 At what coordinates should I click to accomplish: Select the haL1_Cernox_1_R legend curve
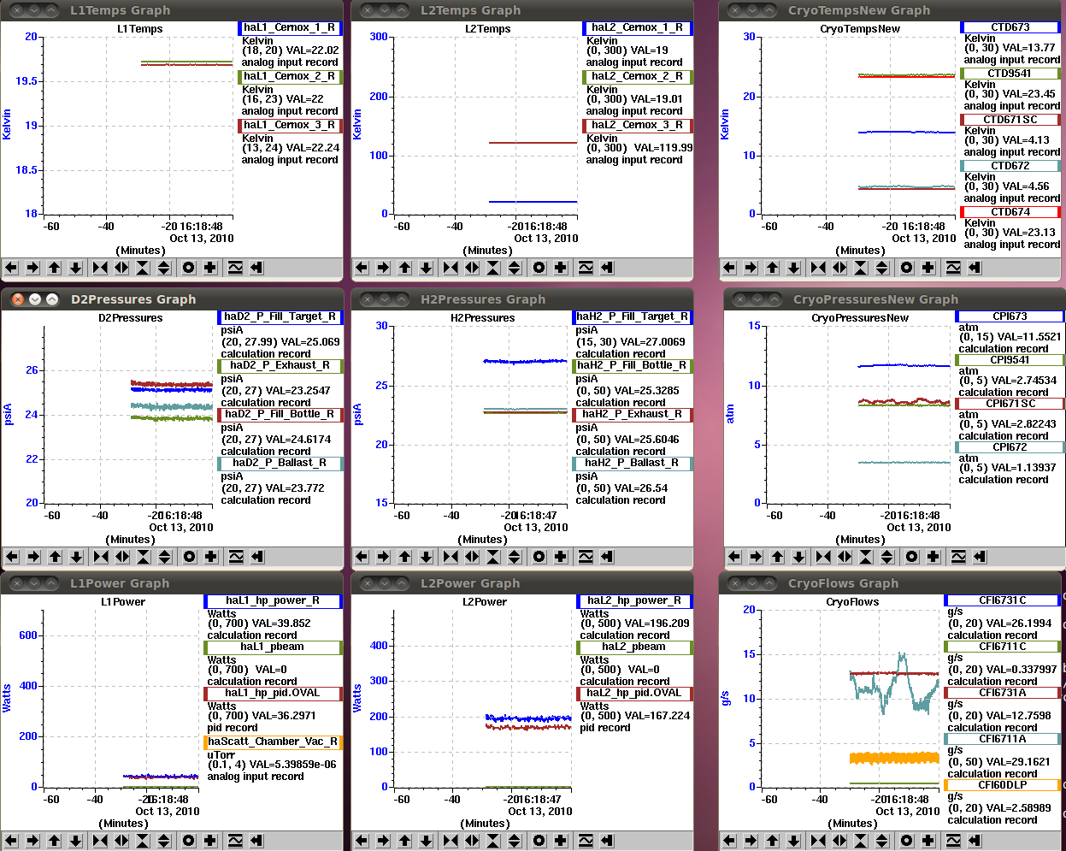(290, 28)
